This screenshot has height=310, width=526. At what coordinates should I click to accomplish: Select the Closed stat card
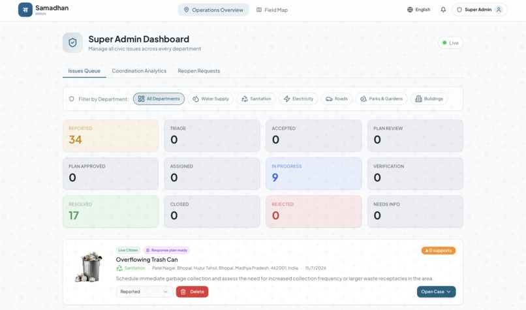(x=212, y=211)
